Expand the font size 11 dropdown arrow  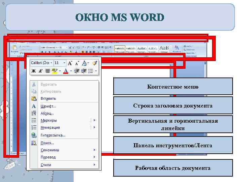point(64,63)
